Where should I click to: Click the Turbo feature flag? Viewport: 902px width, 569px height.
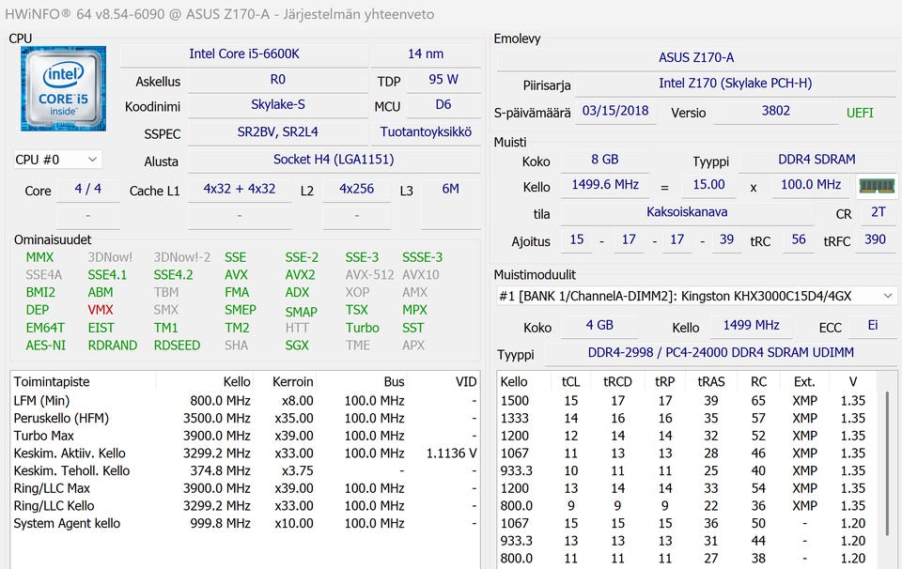[x=363, y=328]
